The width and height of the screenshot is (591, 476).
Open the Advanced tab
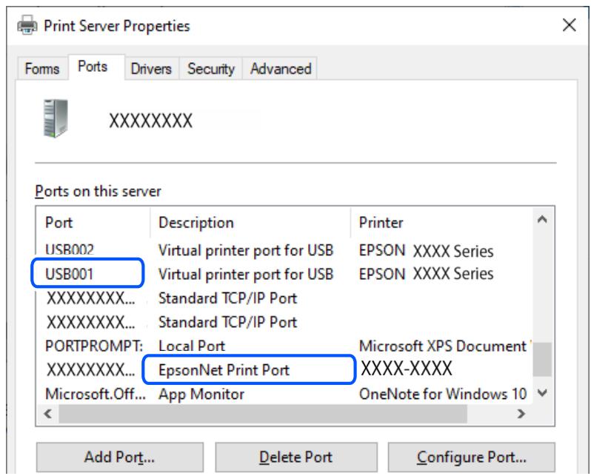[x=280, y=69]
